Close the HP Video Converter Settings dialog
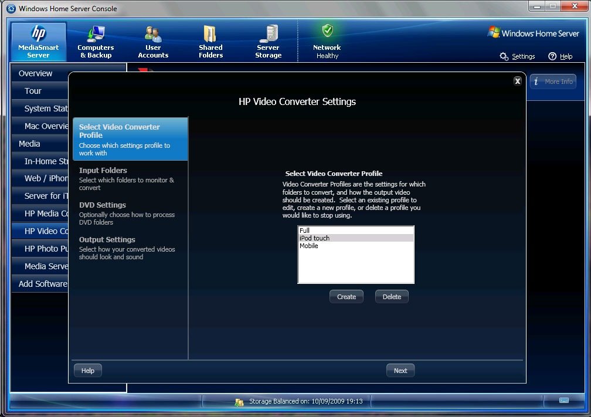Screen dimensions: 591x417 (518, 81)
